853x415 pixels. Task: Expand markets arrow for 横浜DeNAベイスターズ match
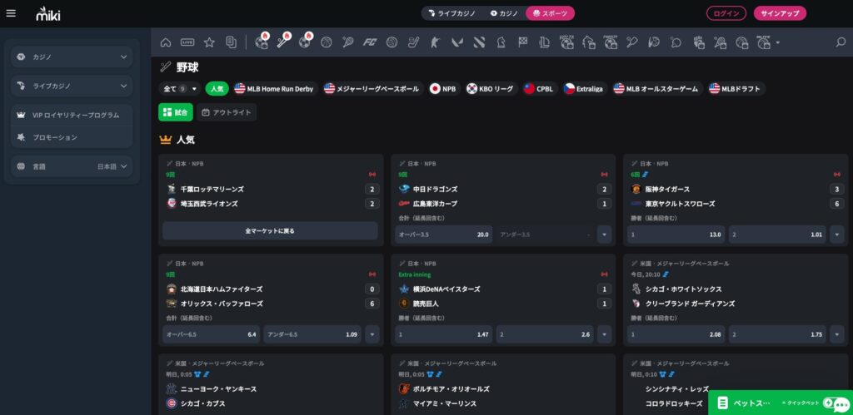605,334
